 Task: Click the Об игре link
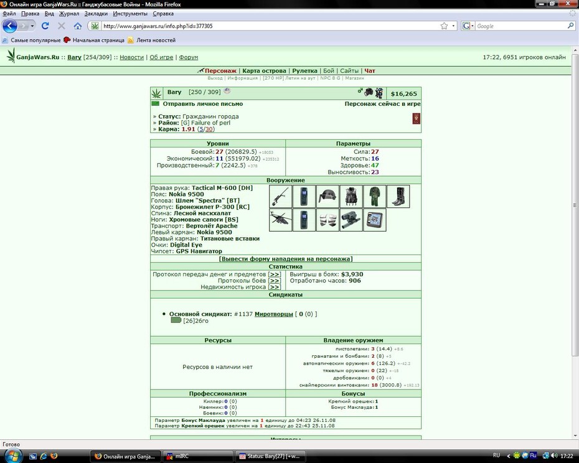point(161,57)
